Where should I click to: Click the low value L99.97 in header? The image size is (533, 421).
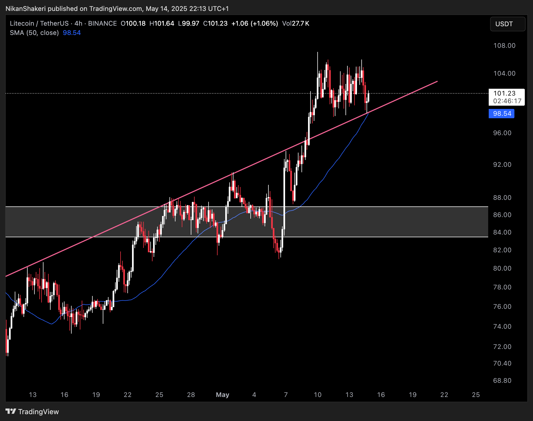click(x=189, y=23)
